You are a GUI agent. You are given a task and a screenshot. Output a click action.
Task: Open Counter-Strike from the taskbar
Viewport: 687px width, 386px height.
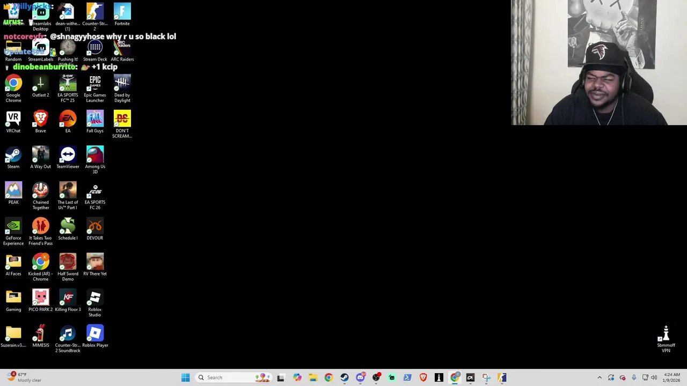(502, 377)
